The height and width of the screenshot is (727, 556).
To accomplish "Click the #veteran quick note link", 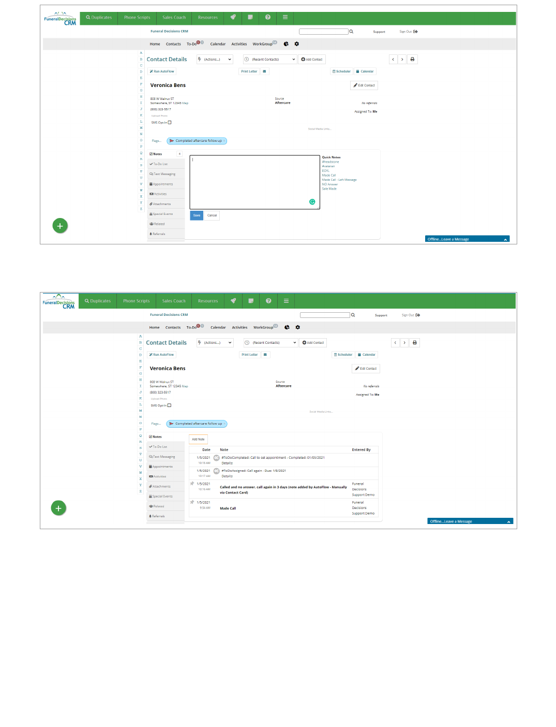I will coord(328,166).
